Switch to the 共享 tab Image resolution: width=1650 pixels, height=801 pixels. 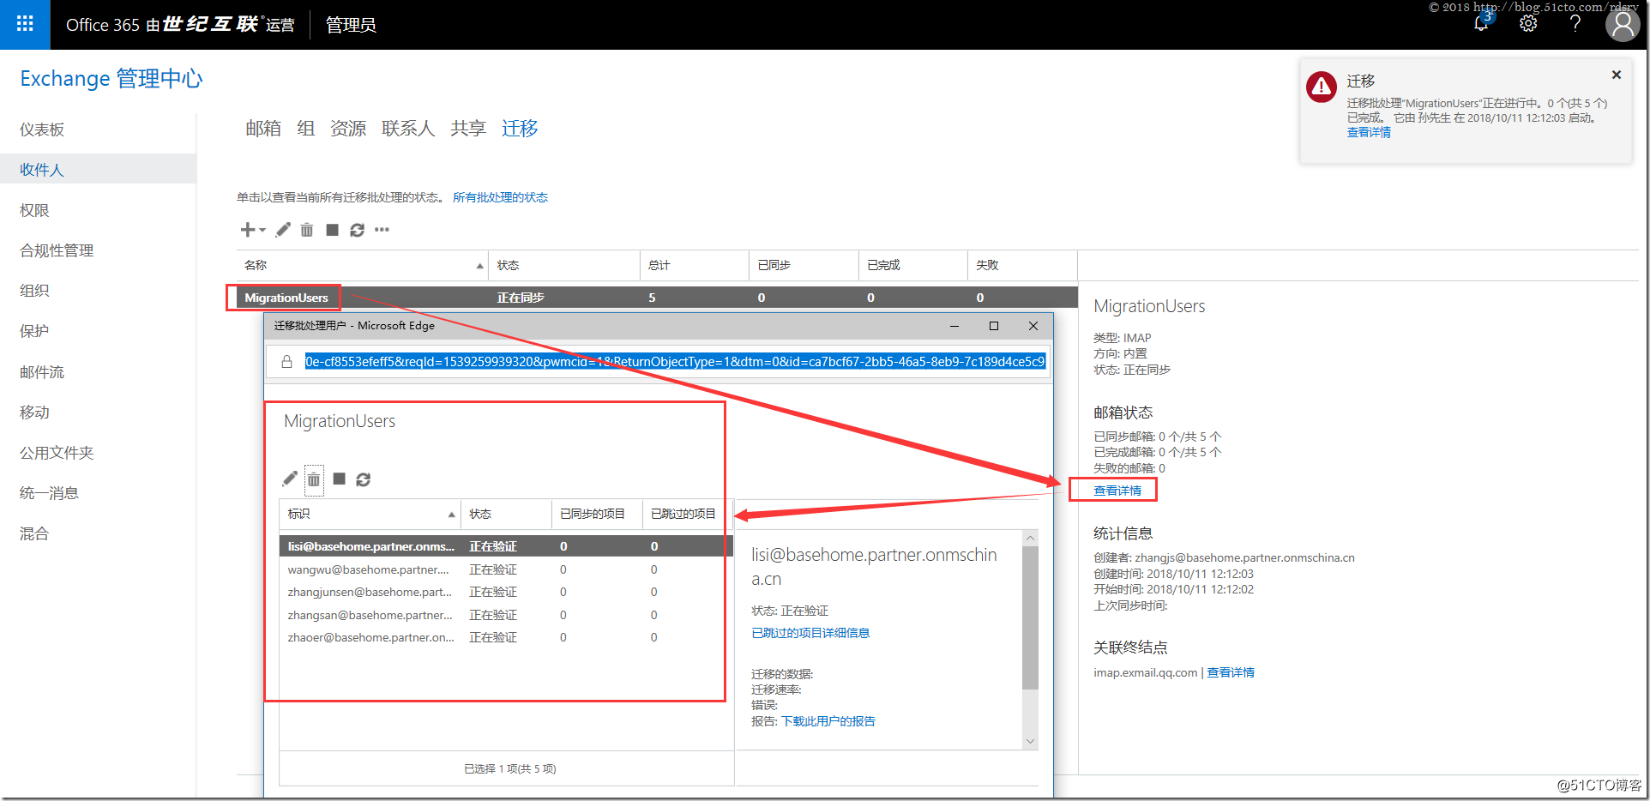tap(468, 129)
